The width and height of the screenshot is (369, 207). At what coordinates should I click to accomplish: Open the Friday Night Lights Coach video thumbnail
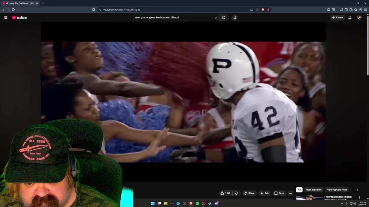click(x=309, y=198)
